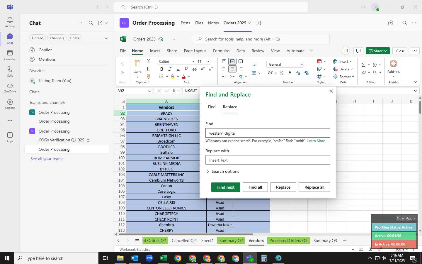Toggle Center horizontal alignment
The image size is (422, 264).
point(232,69)
